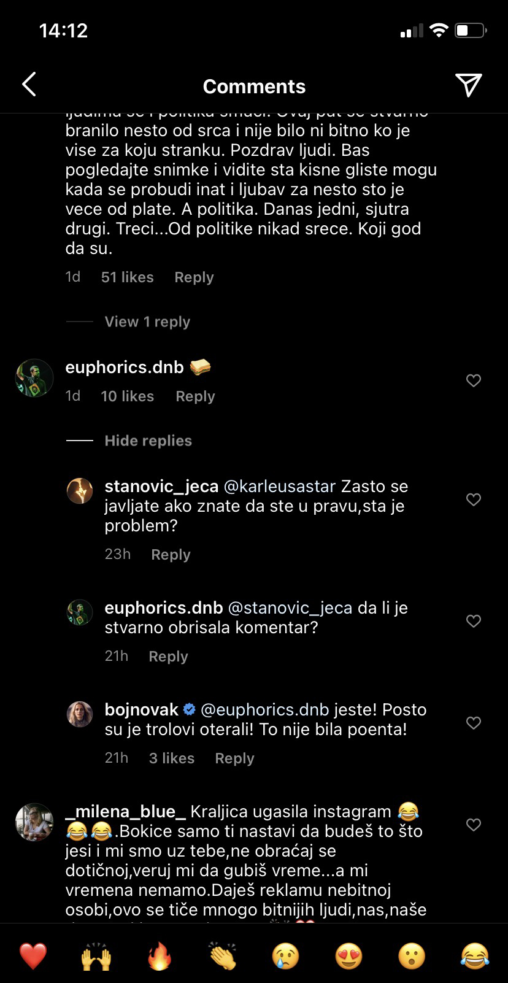The width and height of the screenshot is (508, 983).
Task: Like the euphorics.dnb sandwich comment
Action: (x=474, y=380)
